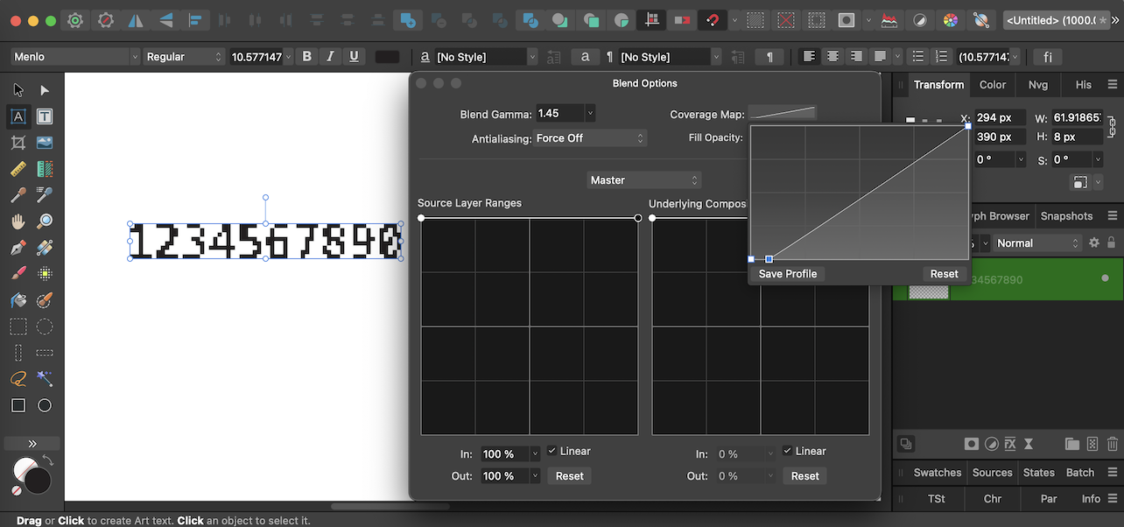Image resolution: width=1124 pixels, height=527 pixels.
Task: Select the Hand view tool
Action: coord(18,221)
